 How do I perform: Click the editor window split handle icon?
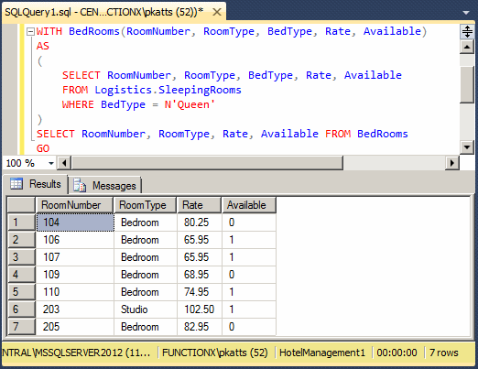[467, 31]
